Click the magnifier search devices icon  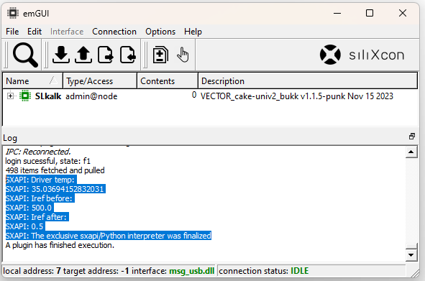point(25,55)
